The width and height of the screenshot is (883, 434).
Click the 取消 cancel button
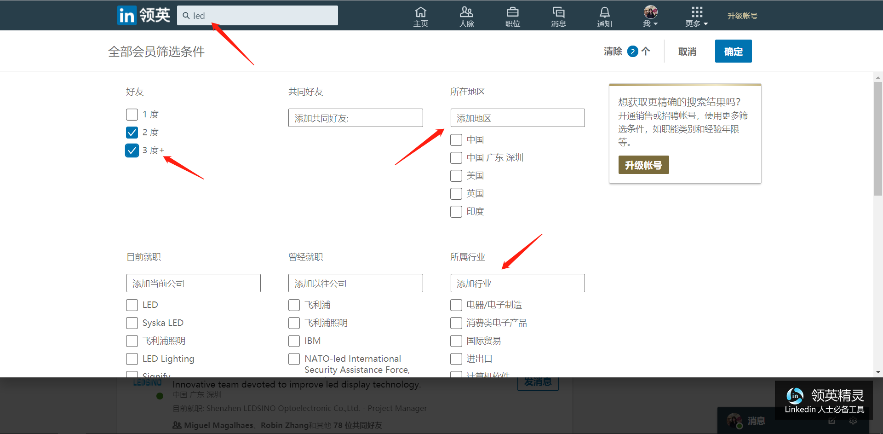click(x=687, y=52)
